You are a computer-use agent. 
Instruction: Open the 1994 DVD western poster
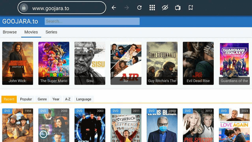click(x=18, y=125)
